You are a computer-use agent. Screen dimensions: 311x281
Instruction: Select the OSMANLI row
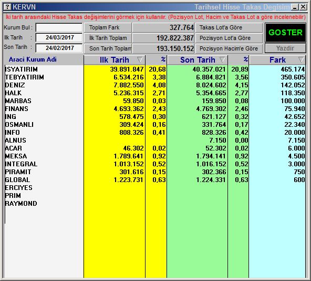pyautogui.click(x=154, y=125)
